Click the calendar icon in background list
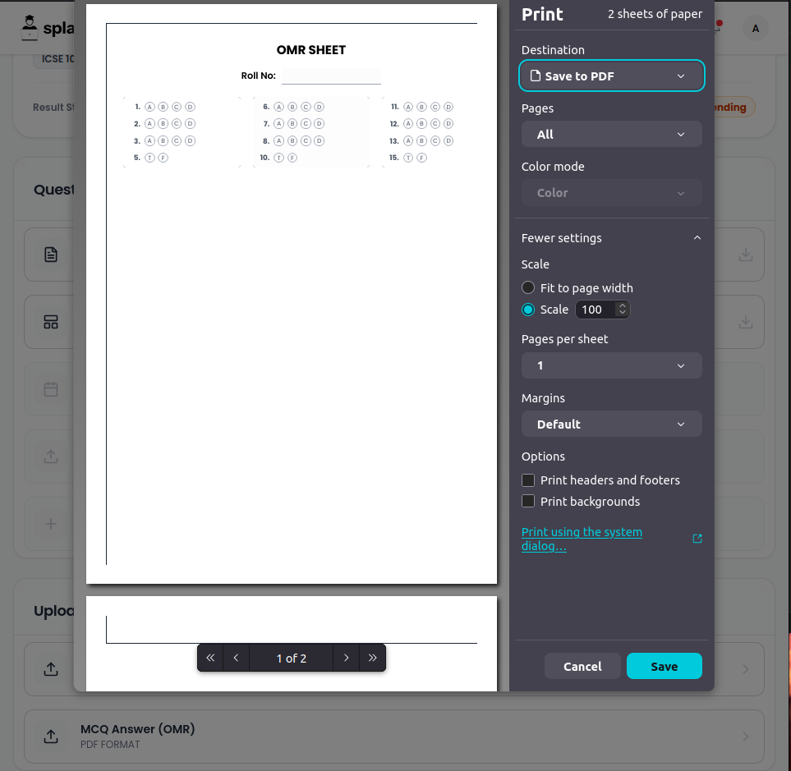This screenshot has height=771, width=791. coord(51,389)
